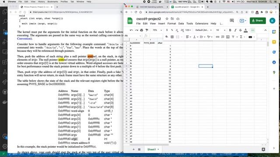
Task: Open the Sheets Extensions menu
Action: 202,24
